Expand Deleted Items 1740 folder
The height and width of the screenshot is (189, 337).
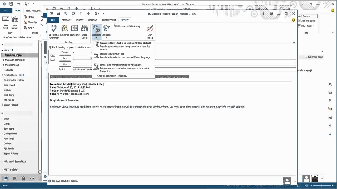pos(3,75)
